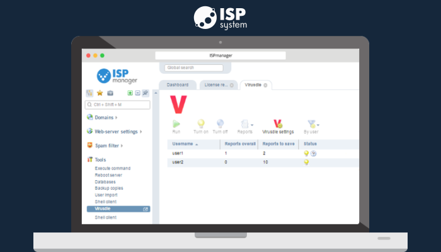
Task: Click user2 yellow lightbulb status icon
Action: 306,163
